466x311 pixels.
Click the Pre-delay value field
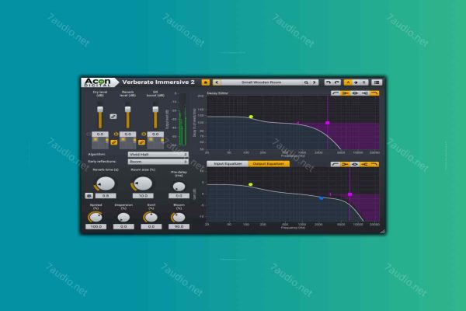pyautogui.click(x=179, y=196)
